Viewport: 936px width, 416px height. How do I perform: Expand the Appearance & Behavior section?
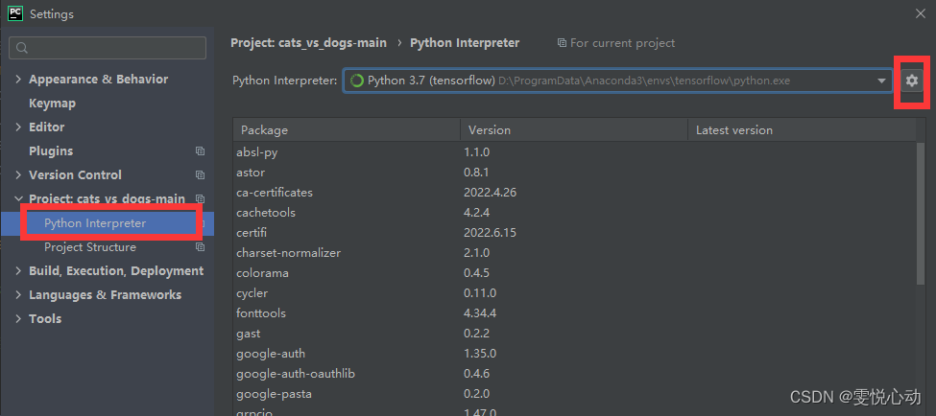coord(18,80)
